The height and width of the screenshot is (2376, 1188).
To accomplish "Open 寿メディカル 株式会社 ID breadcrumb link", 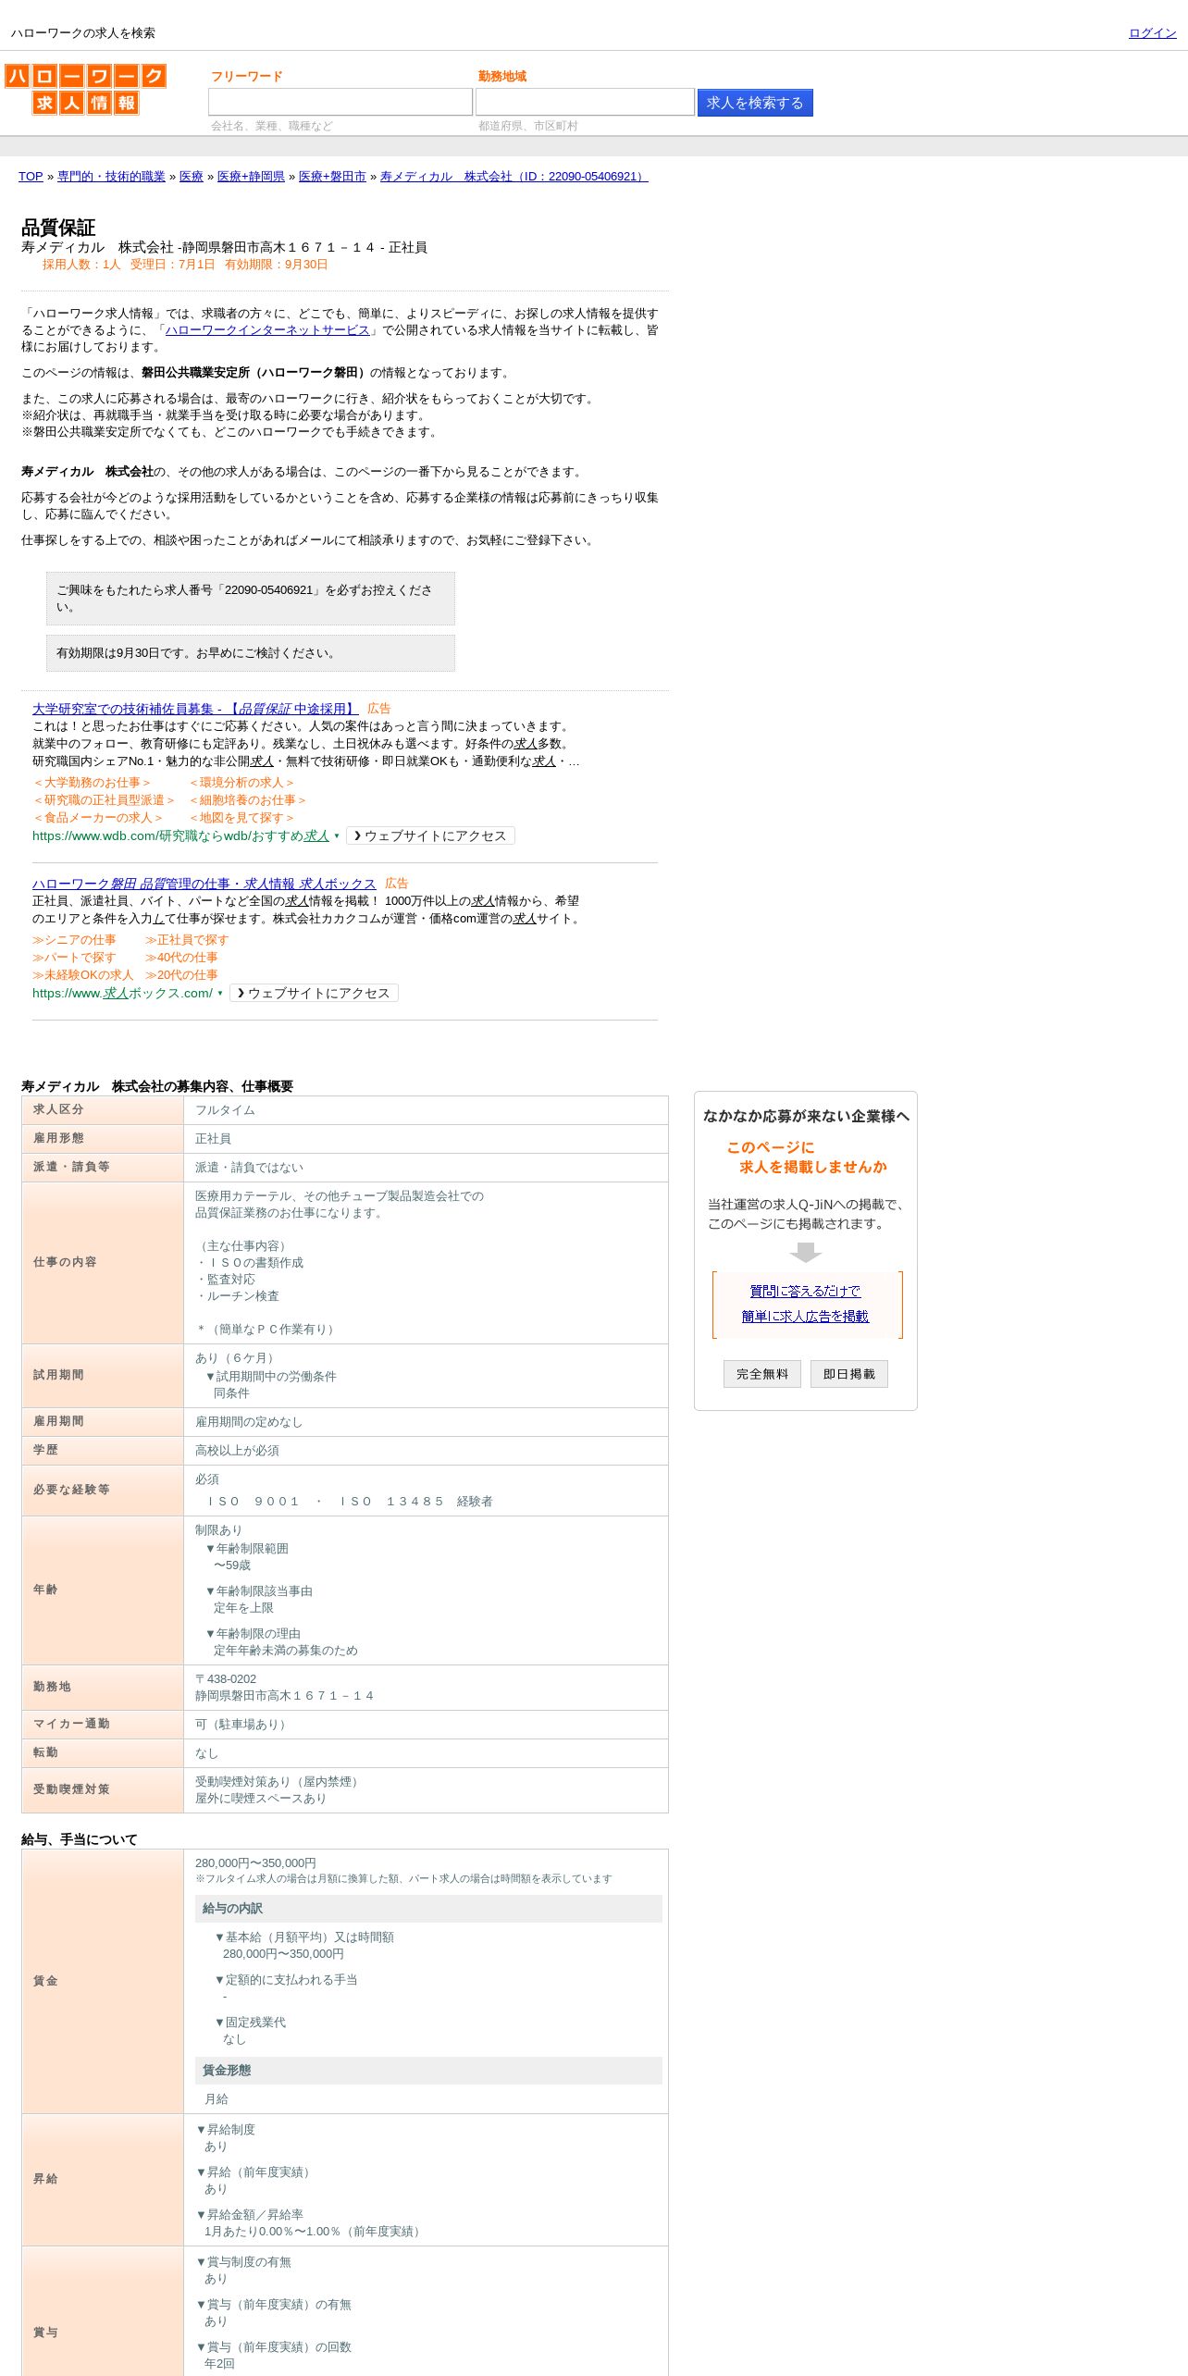I will point(514,177).
